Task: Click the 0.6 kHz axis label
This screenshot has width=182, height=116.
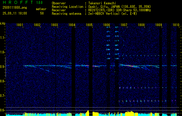Action: coord(3,110)
